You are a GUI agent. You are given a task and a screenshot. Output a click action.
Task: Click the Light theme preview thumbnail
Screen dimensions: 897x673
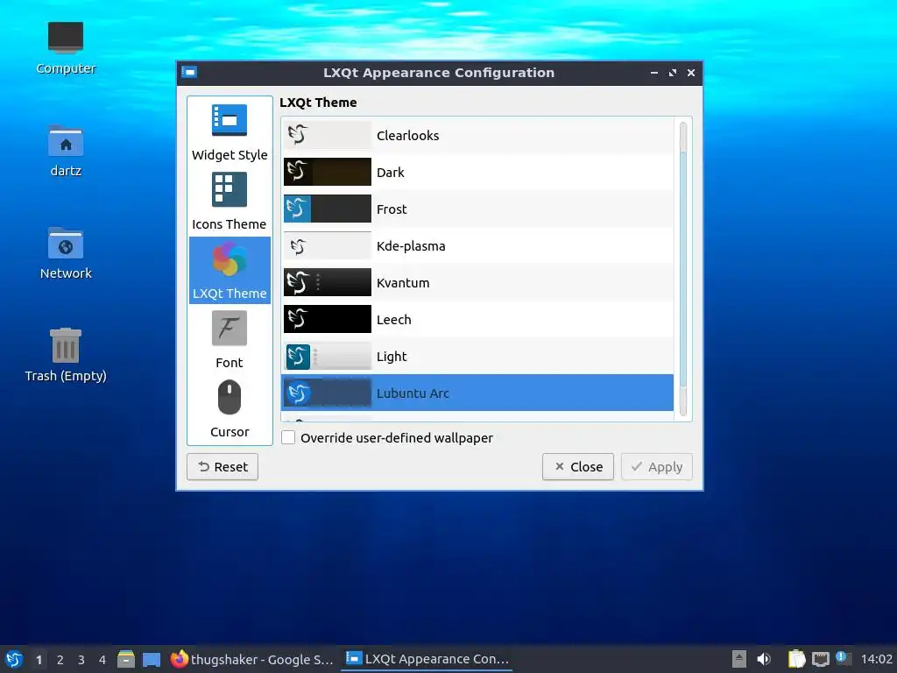[x=328, y=356]
